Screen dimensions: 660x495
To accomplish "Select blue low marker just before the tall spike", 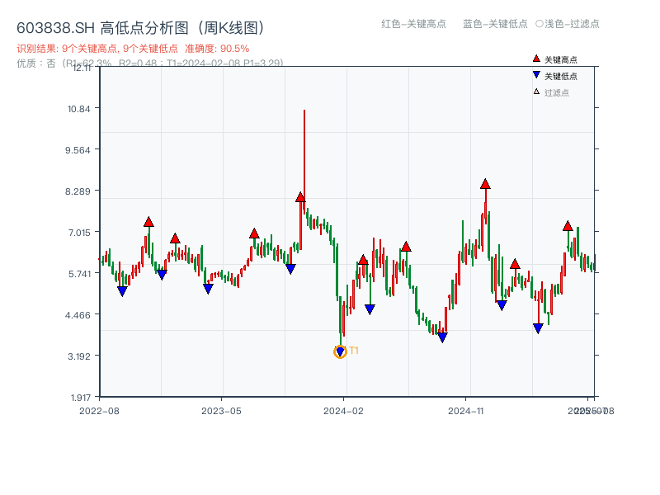I will tap(290, 269).
